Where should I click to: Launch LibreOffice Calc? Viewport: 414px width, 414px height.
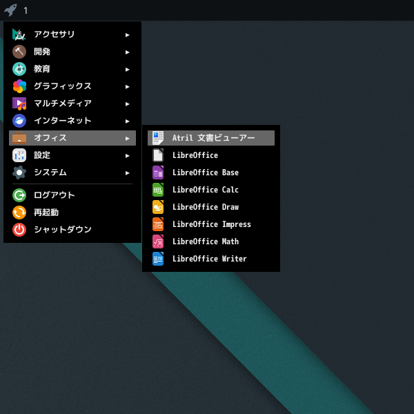click(211, 190)
